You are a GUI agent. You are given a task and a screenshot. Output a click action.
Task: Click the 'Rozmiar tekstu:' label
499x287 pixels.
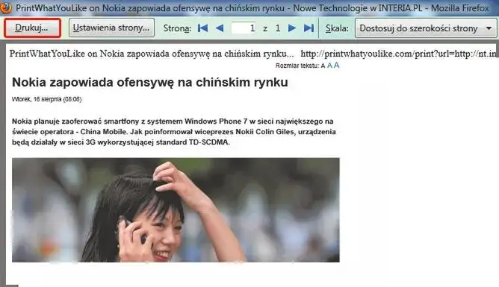[297, 66]
